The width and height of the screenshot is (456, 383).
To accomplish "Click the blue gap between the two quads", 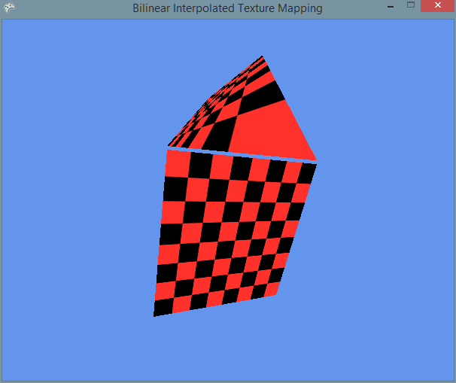I will pyautogui.click(x=241, y=154).
